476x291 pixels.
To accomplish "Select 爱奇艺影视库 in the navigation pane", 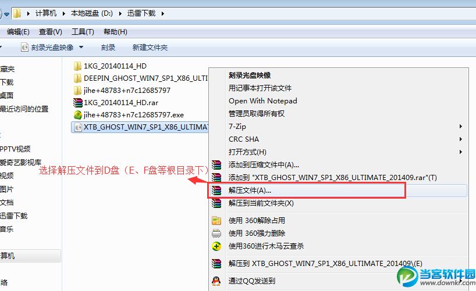I will coord(20,162).
